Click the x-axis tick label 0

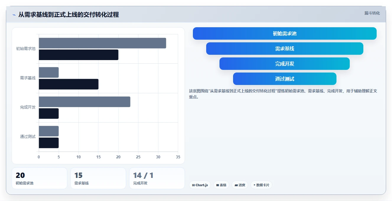39,157
